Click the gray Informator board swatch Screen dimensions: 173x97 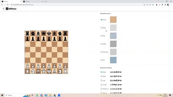(113, 52)
